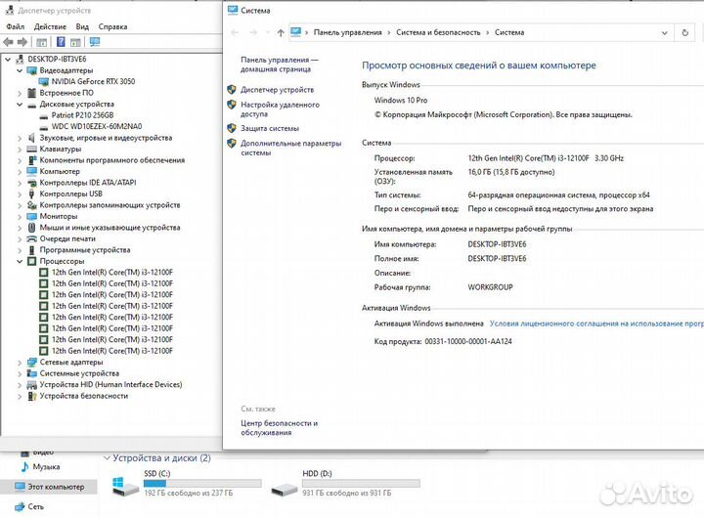Select Контроллеры IDE ATA/ATAPI item
Image resolution: width=704 pixels, height=518 pixels.
[x=88, y=183]
